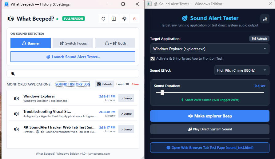
Task: Click the magnifier icon in the search box
Action: [13, 74]
